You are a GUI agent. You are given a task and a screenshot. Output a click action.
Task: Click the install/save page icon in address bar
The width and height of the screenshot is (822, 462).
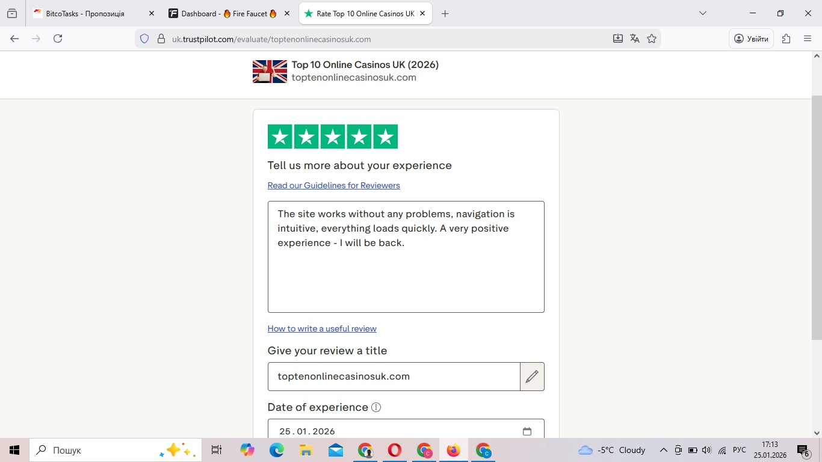617,38
